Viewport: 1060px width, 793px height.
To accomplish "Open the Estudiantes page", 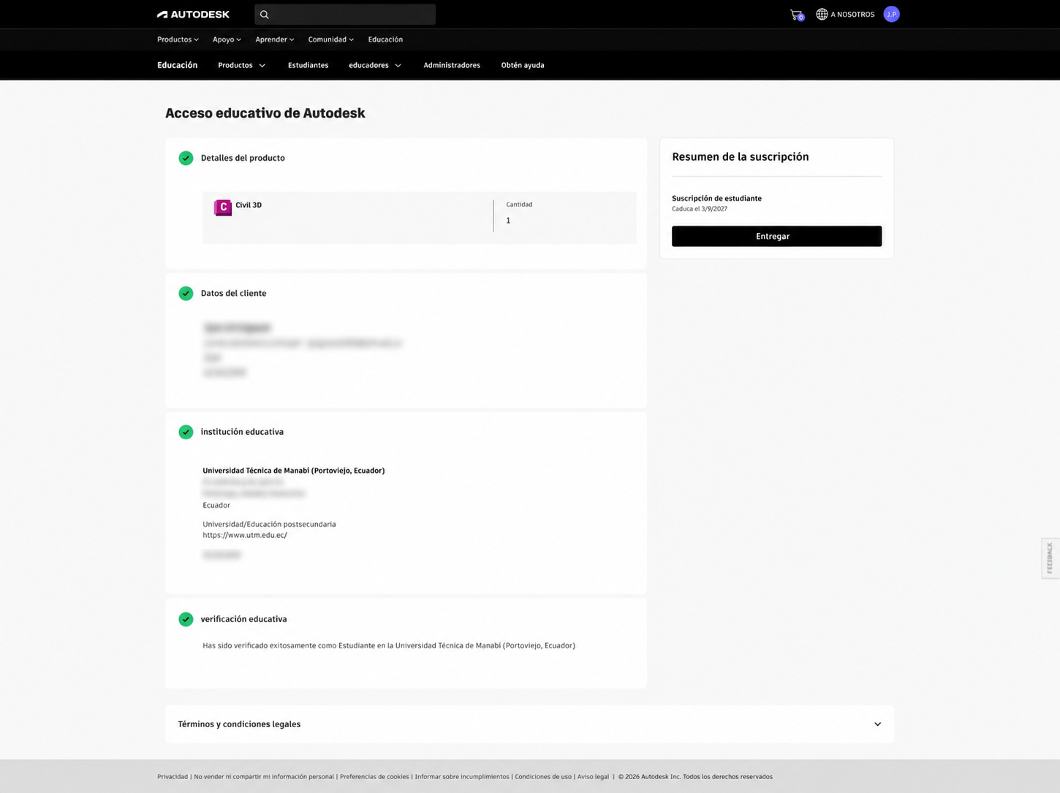I will click(308, 65).
